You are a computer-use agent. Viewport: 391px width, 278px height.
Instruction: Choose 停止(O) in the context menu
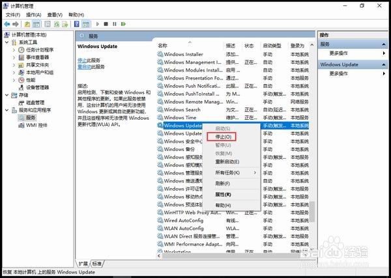[224, 137]
